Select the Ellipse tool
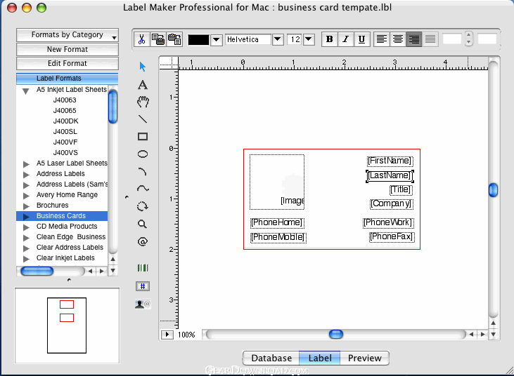 (x=143, y=154)
